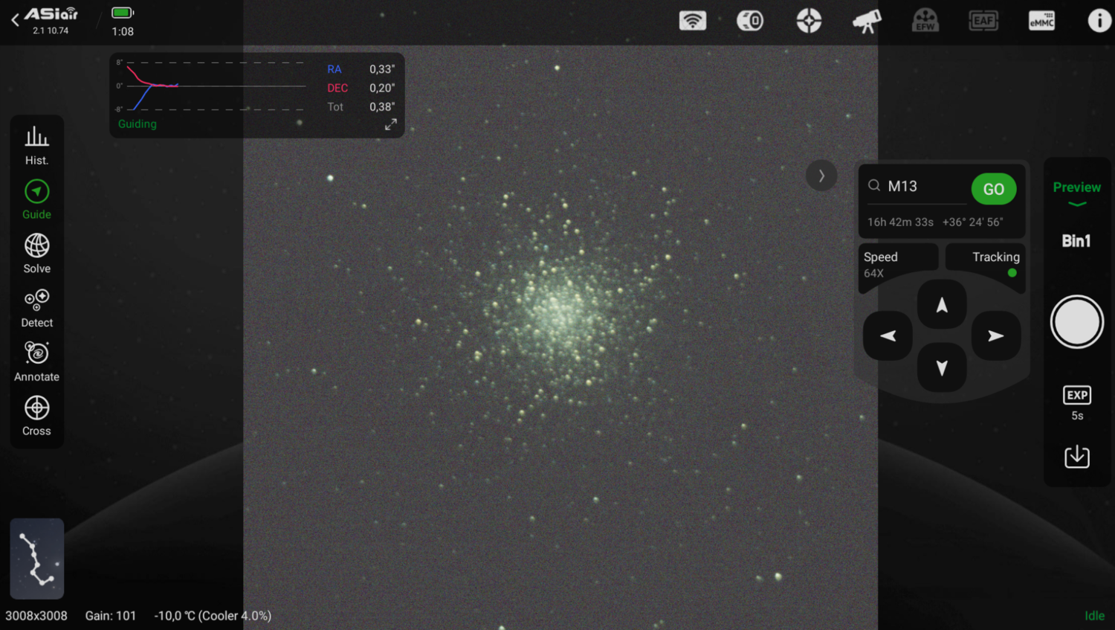
Task: Open the Histogram panel
Action: click(36, 145)
